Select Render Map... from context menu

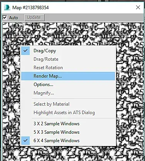pyautogui.click(x=68, y=76)
